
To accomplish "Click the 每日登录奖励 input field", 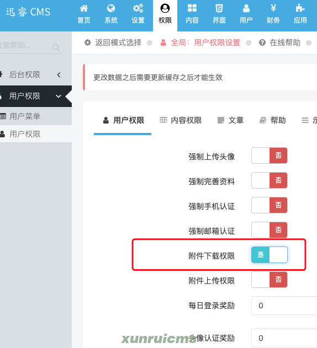I will tap(284, 306).
